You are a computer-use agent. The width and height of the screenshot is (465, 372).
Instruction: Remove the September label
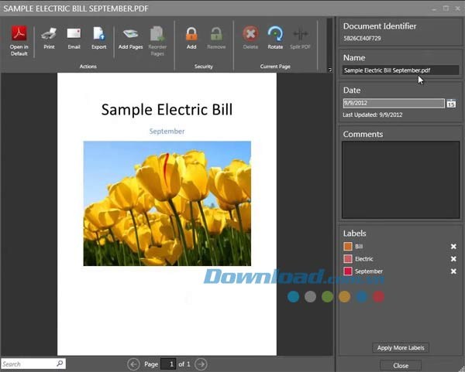(453, 271)
